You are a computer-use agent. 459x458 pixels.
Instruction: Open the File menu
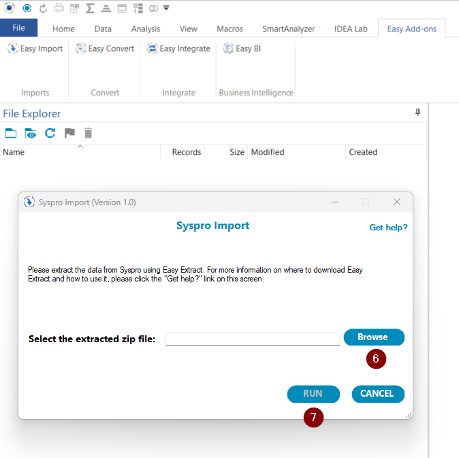point(18,28)
